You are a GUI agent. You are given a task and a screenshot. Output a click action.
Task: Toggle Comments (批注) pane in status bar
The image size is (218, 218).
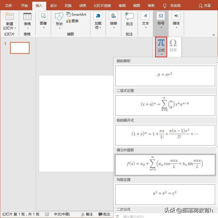104,214
